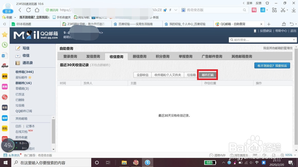Click 收不到来信？我要投诉 button
The image size is (298, 167).
tap(272, 66)
